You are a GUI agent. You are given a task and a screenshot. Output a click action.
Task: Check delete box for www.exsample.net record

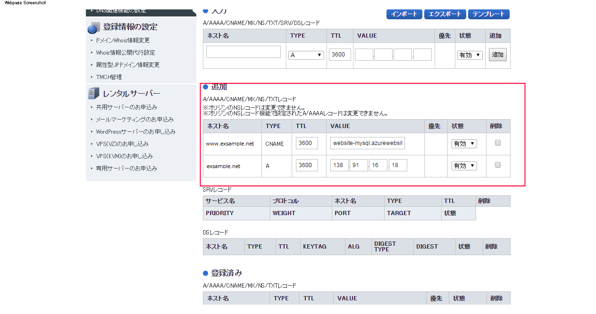(497, 143)
